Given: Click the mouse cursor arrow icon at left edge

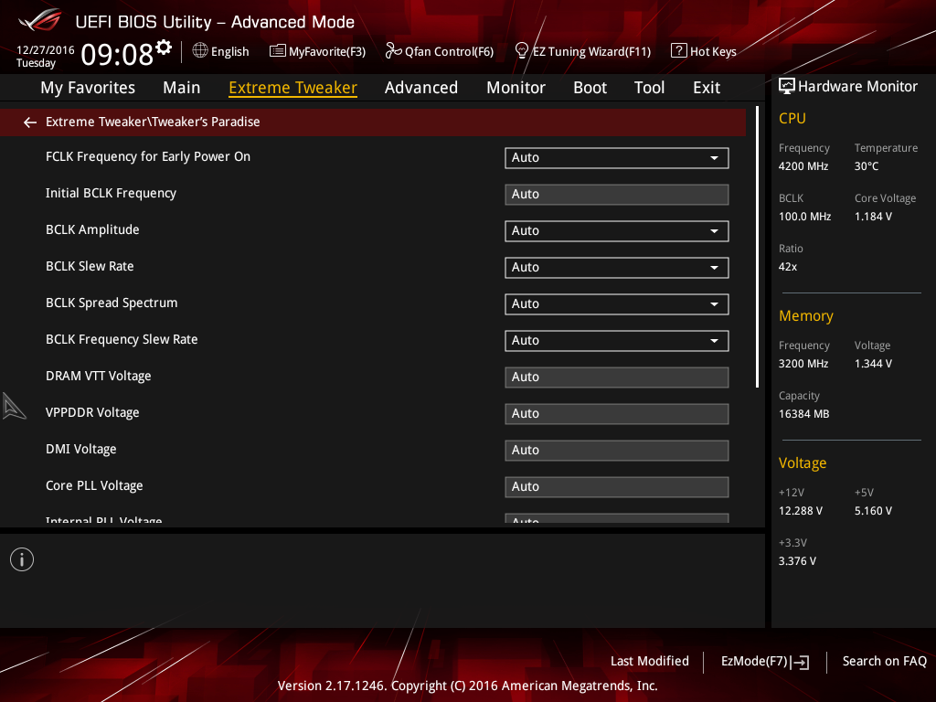Looking at the screenshot, I should tap(15, 406).
